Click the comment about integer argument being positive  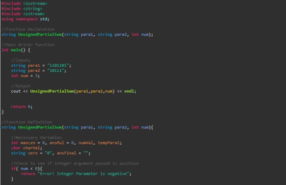point(75,163)
